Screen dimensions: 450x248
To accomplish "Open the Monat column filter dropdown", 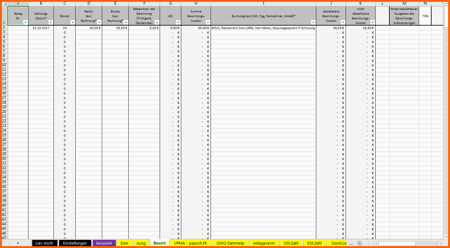I will (x=72, y=22).
